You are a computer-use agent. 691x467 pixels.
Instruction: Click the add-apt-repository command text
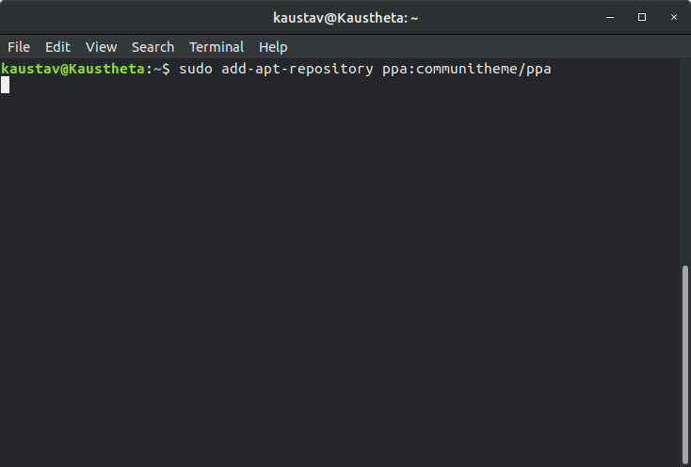(x=297, y=69)
